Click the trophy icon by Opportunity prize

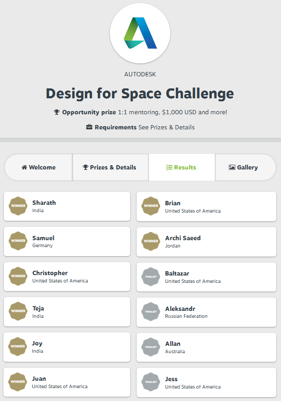coord(56,112)
